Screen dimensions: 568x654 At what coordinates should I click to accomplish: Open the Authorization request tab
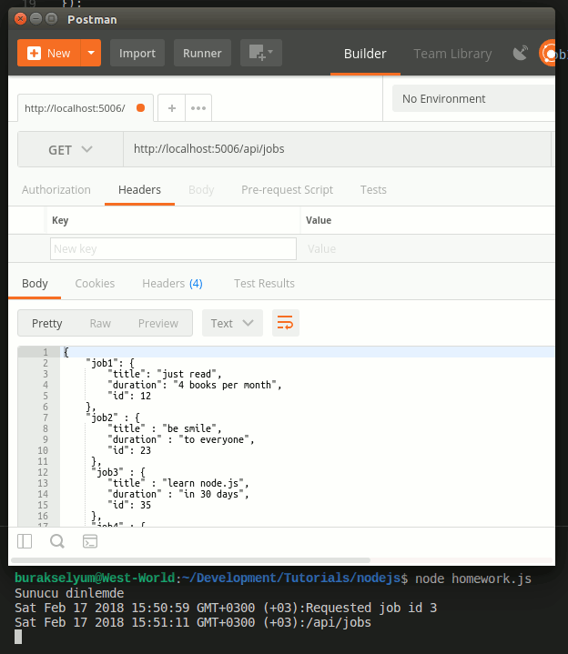(56, 190)
